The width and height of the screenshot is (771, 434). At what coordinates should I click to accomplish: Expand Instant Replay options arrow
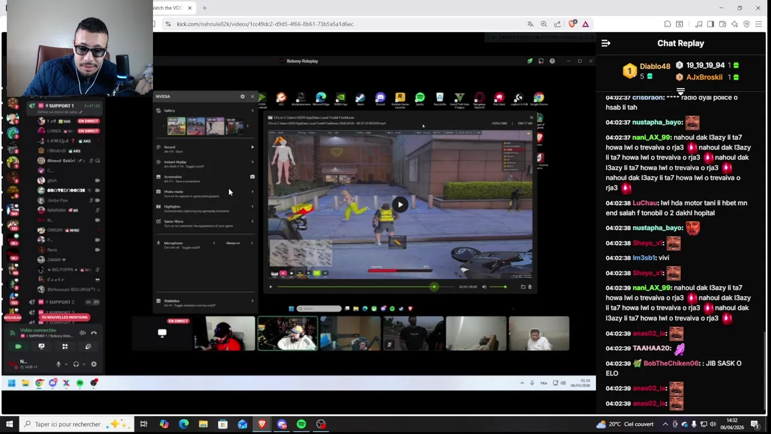pos(252,162)
